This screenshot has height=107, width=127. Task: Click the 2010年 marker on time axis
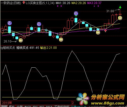pyautogui.click(x=7, y=103)
